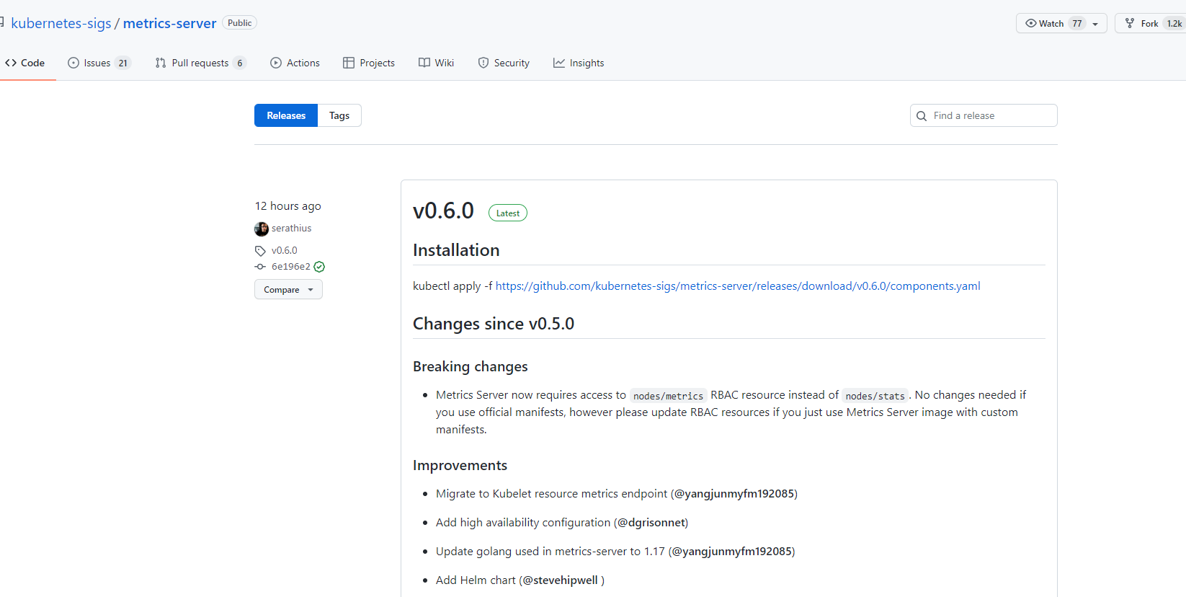The height and width of the screenshot is (597, 1186).
Task: Open metrics-server repository link
Action: coord(169,23)
